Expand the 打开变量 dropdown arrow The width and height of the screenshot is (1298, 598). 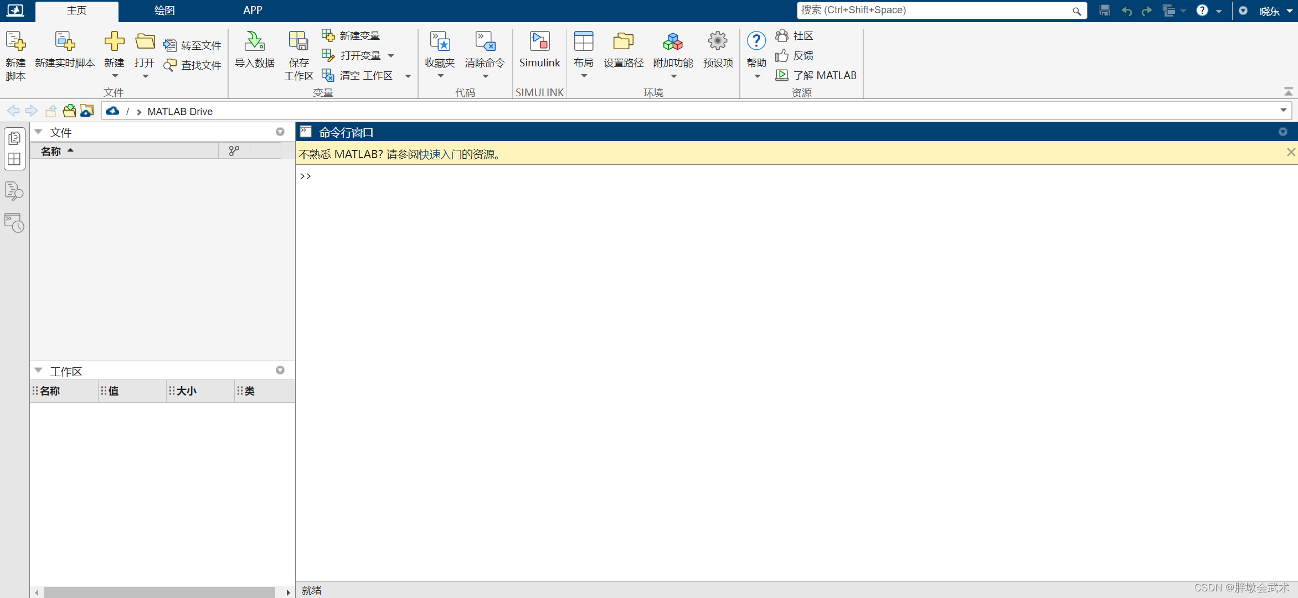(x=391, y=56)
